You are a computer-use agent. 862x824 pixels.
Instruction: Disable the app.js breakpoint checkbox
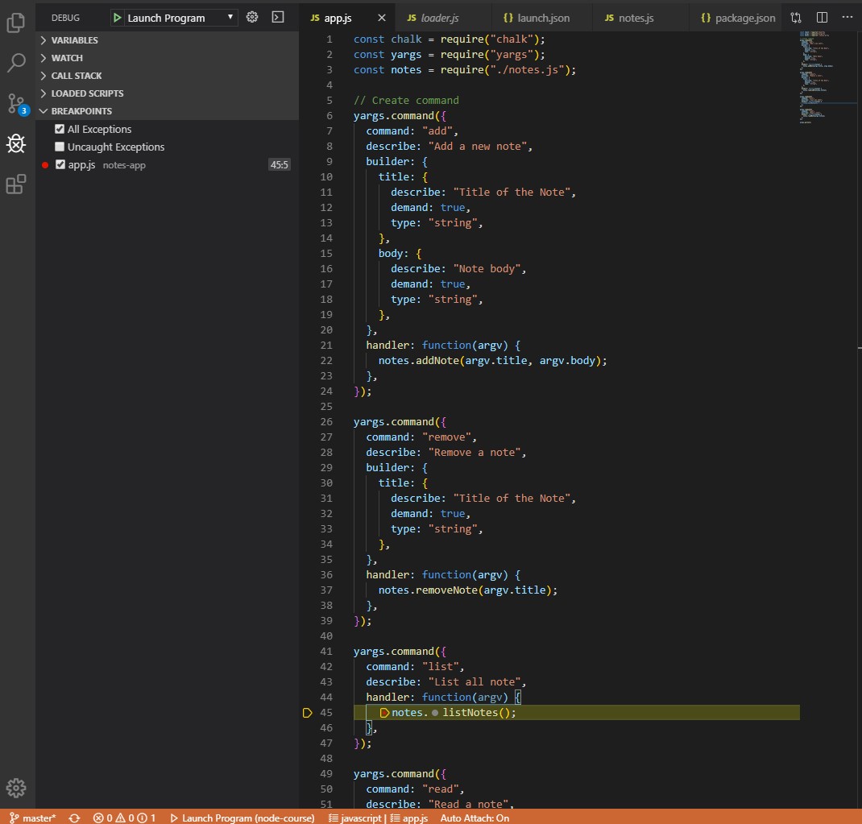click(60, 164)
